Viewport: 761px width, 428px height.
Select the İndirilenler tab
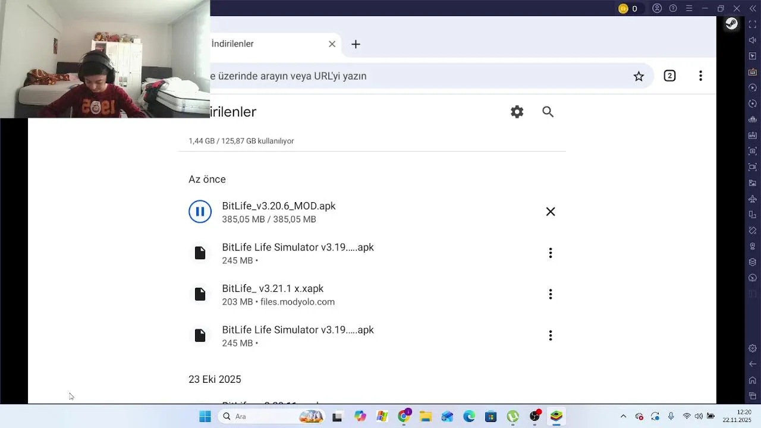(x=271, y=44)
